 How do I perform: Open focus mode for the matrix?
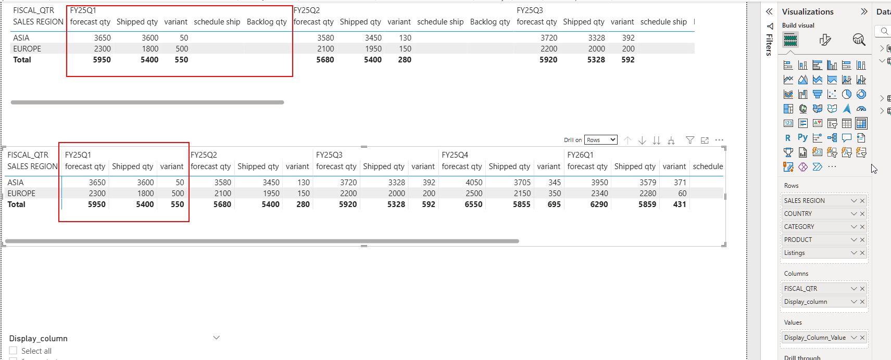(705, 140)
